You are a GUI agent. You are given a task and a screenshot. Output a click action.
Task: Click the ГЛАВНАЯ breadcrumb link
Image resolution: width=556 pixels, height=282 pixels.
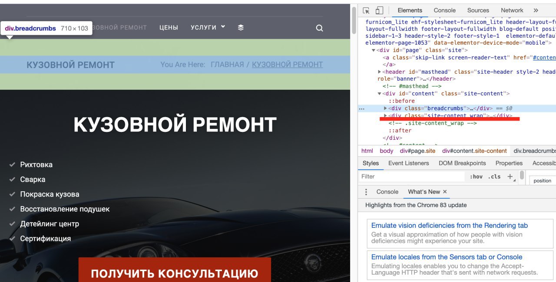[227, 65]
